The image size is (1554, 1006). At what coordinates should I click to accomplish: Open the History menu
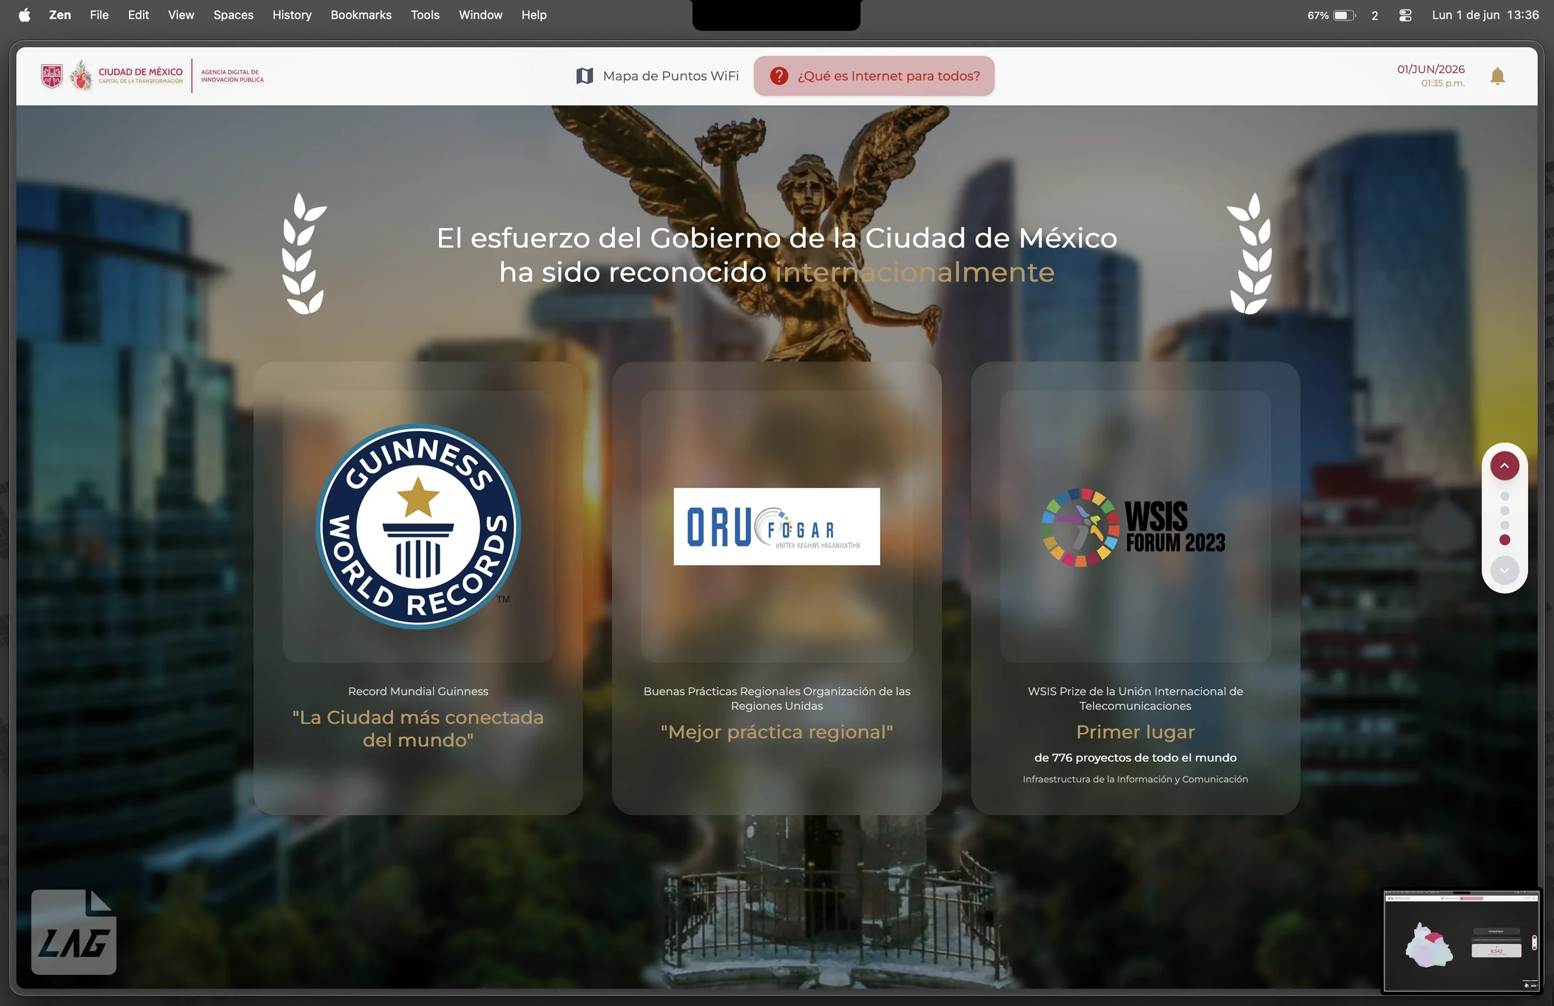click(292, 15)
